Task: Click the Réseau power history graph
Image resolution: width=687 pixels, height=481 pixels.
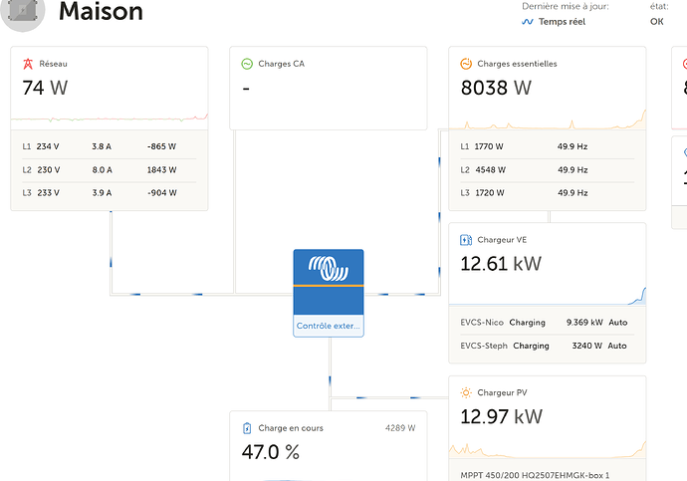Action: [110, 118]
